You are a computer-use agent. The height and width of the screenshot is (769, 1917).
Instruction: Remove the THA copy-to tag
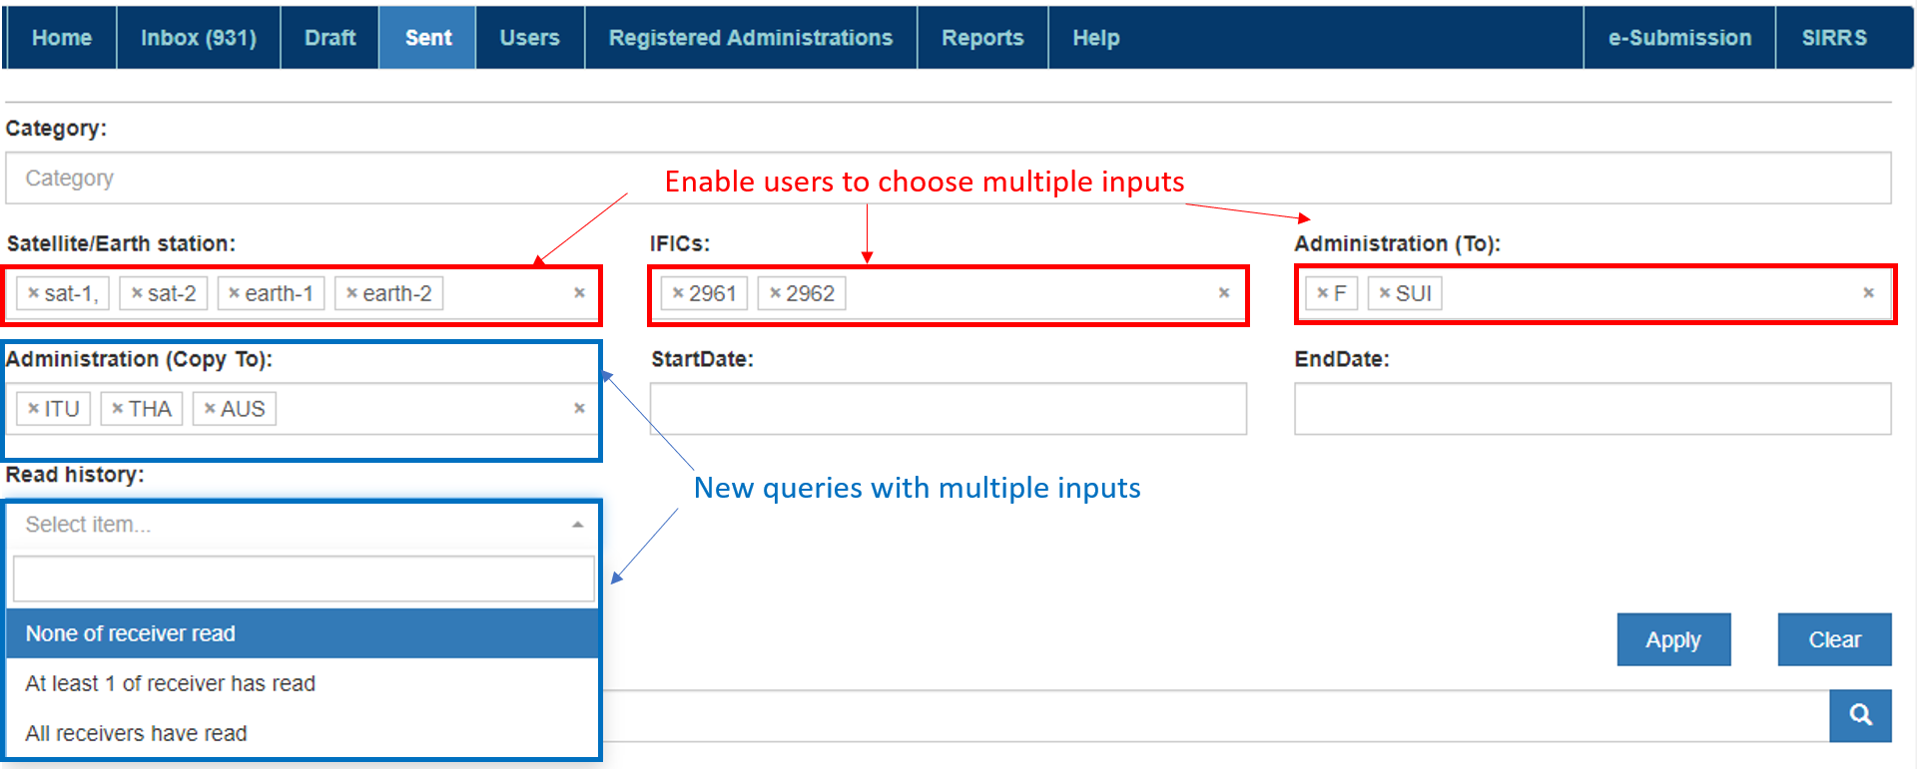(x=118, y=409)
